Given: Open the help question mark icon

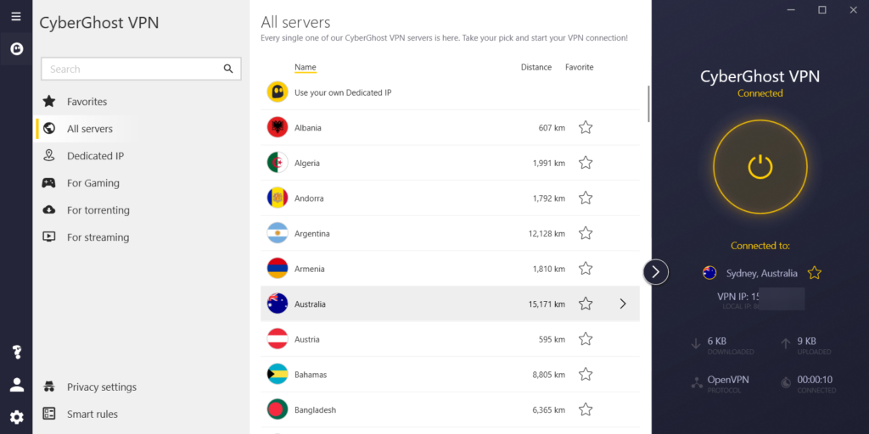Looking at the screenshot, I should pos(16,352).
